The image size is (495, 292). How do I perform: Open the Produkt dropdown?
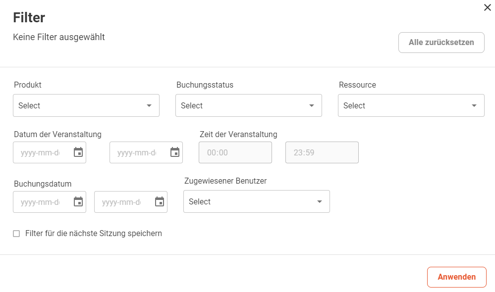point(86,105)
